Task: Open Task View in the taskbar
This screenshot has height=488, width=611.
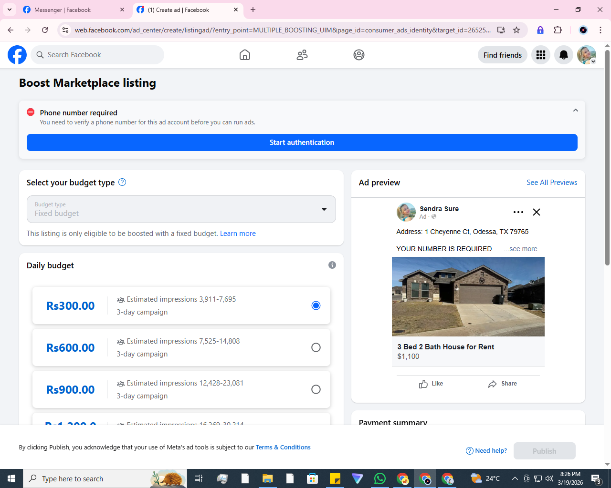Action: click(x=199, y=478)
